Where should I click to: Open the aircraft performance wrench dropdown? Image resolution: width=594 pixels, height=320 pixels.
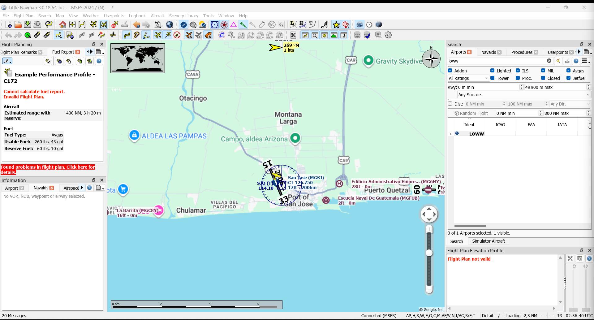pos(7,61)
